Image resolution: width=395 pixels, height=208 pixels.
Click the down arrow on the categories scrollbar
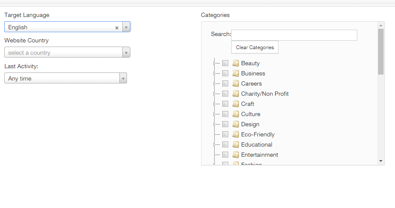click(x=381, y=161)
